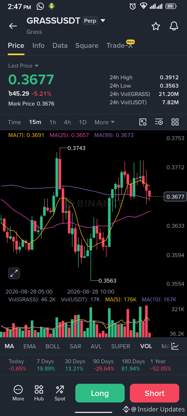Image resolution: width=187 pixels, height=416 pixels.
Task: Tap the Short button
Action: 155,393
